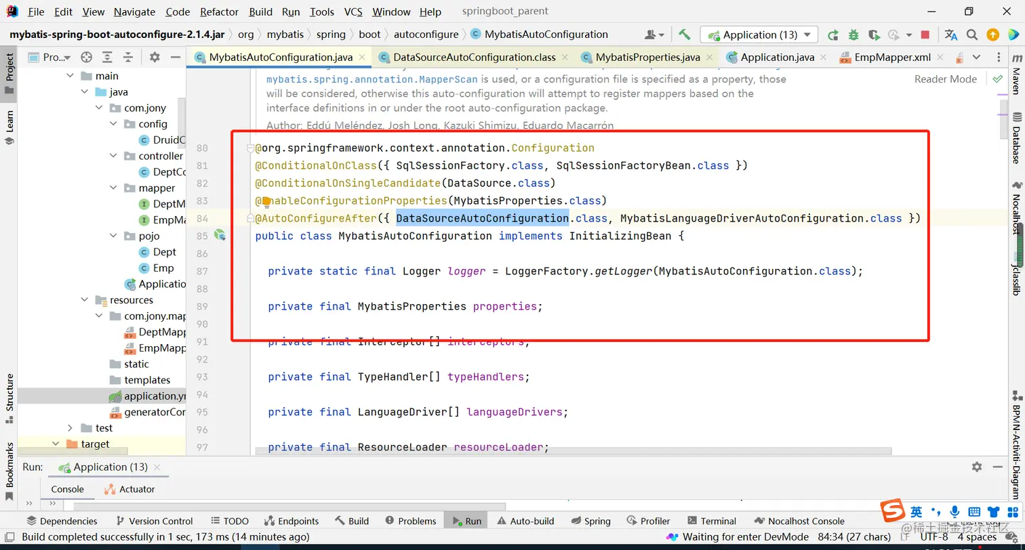Open the Navigate menu
The image size is (1025, 550).
(x=134, y=12)
